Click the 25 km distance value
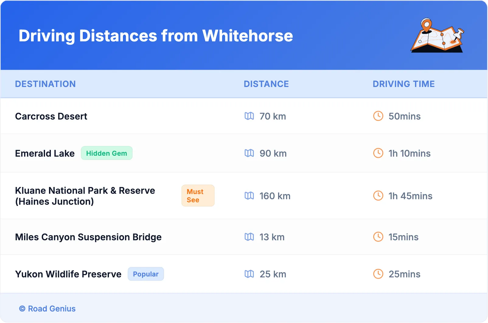 273,274
